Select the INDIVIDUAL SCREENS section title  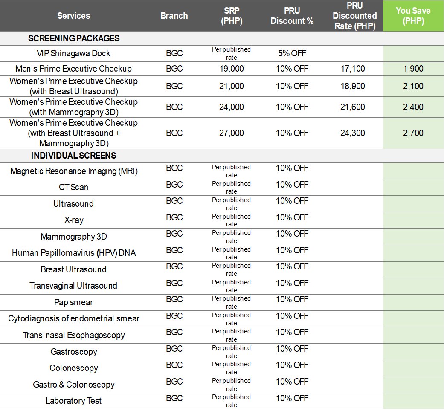point(74,155)
